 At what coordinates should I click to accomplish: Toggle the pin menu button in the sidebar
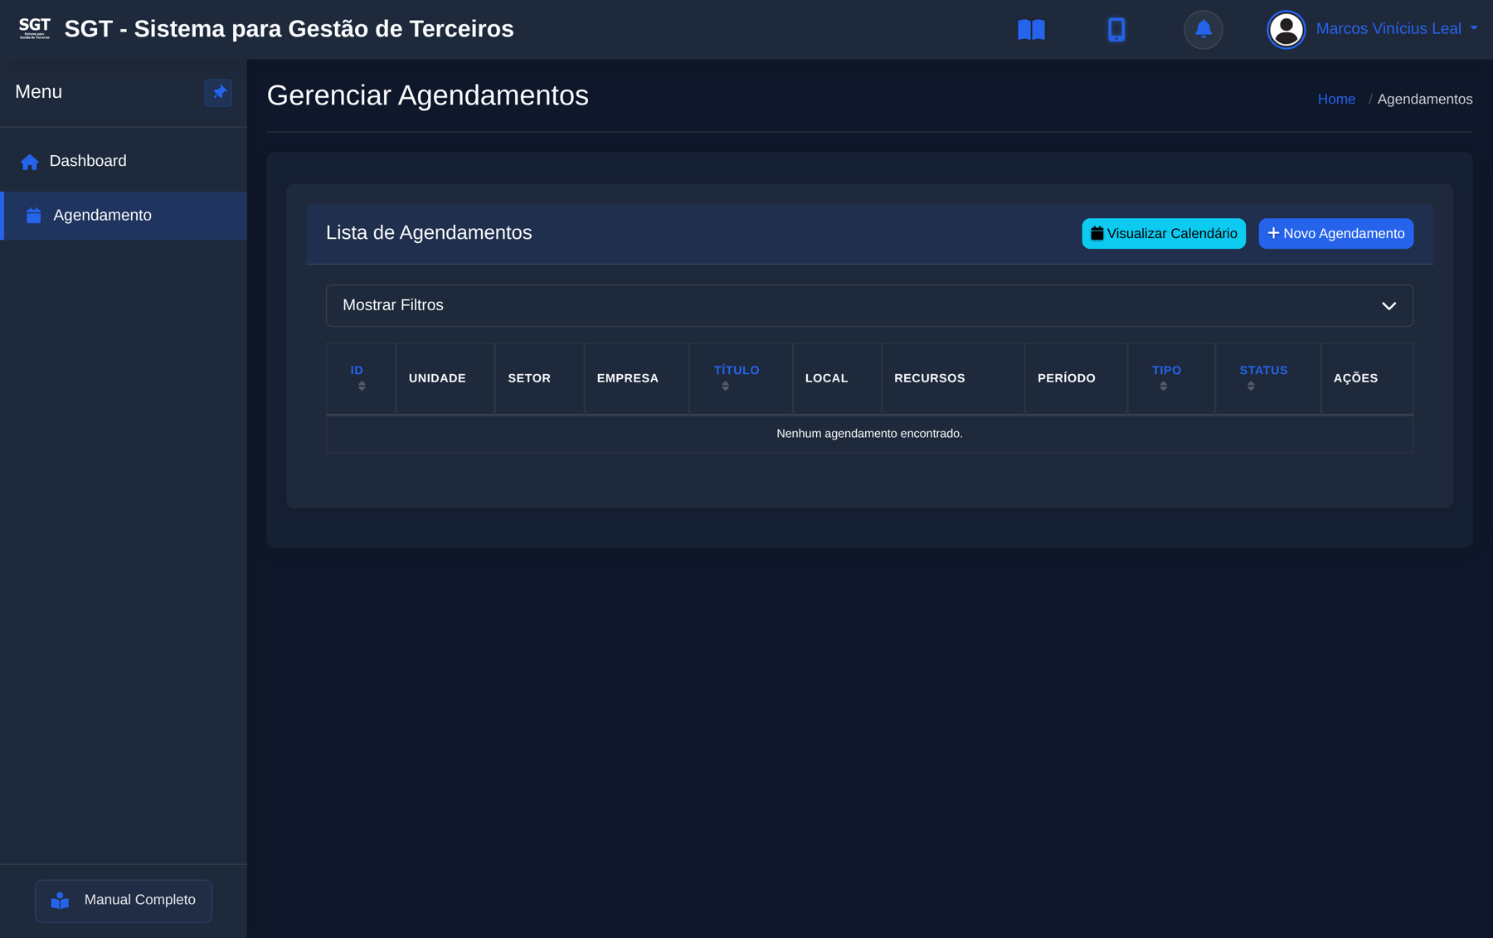(x=218, y=92)
